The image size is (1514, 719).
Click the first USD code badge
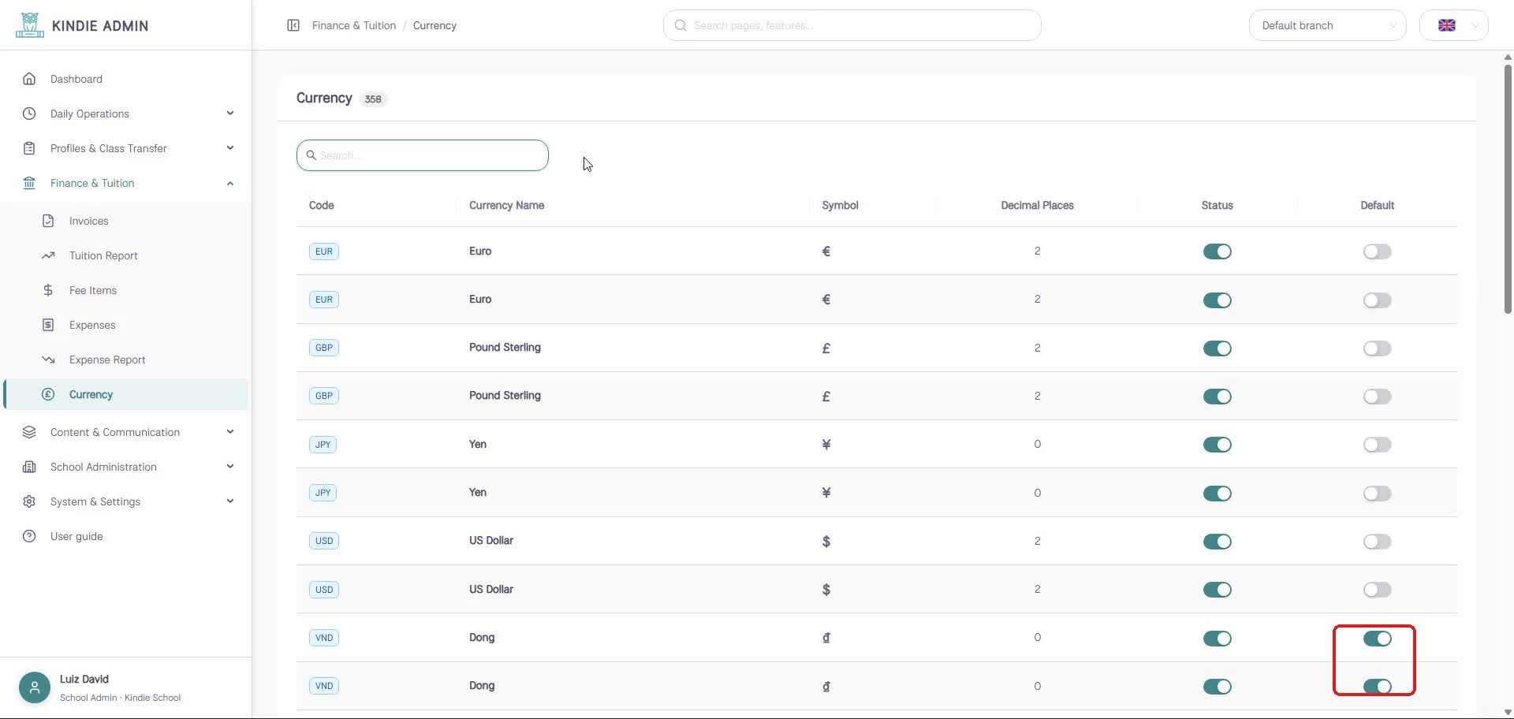point(324,541)
